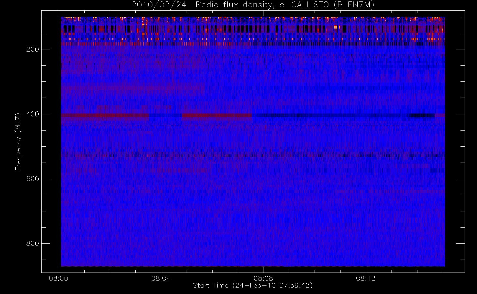Click the 08:04 time tick label
477x294 pixels.
(161, 278)
